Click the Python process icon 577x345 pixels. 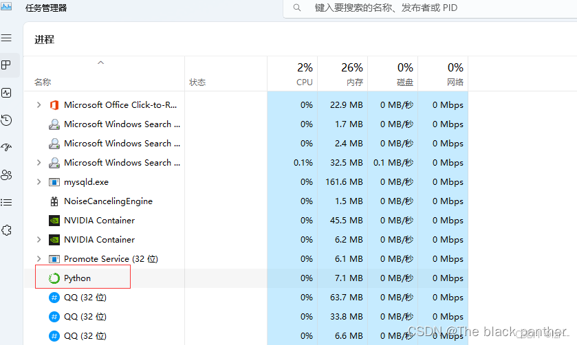54,278
